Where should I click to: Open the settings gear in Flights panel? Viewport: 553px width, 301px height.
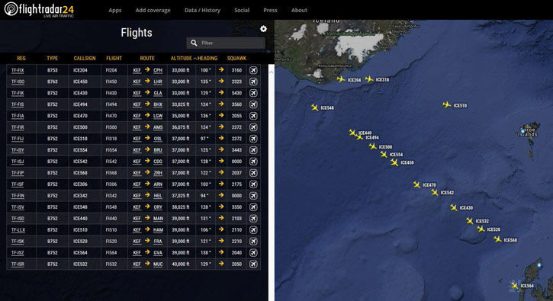tap(263, 29)
